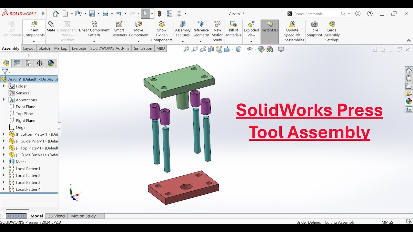Select the Top Plate<1> component in tree
This screenshot has width=413, height=232.
coord(33,148)
